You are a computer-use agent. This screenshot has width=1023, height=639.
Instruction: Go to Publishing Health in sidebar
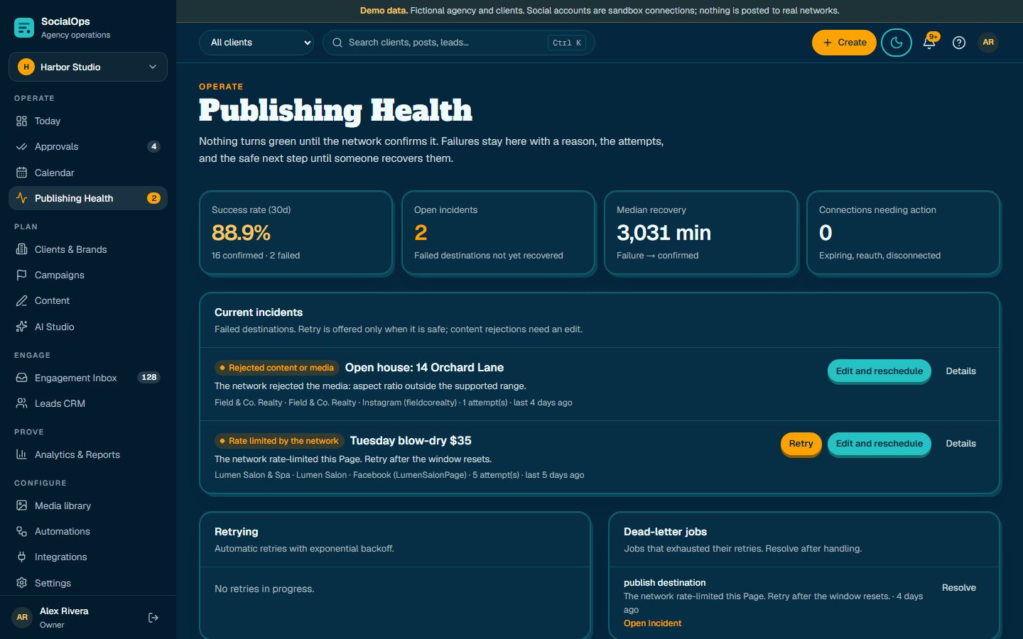pyautogui.click(x=88, y=198)
